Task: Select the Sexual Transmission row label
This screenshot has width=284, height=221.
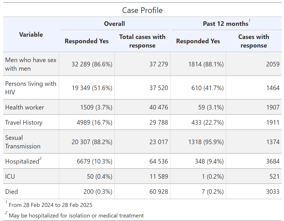Action: 23,142
